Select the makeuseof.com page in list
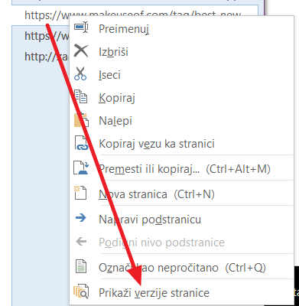Viewport: 299px width, 306px height. click(x=135, y=15)
